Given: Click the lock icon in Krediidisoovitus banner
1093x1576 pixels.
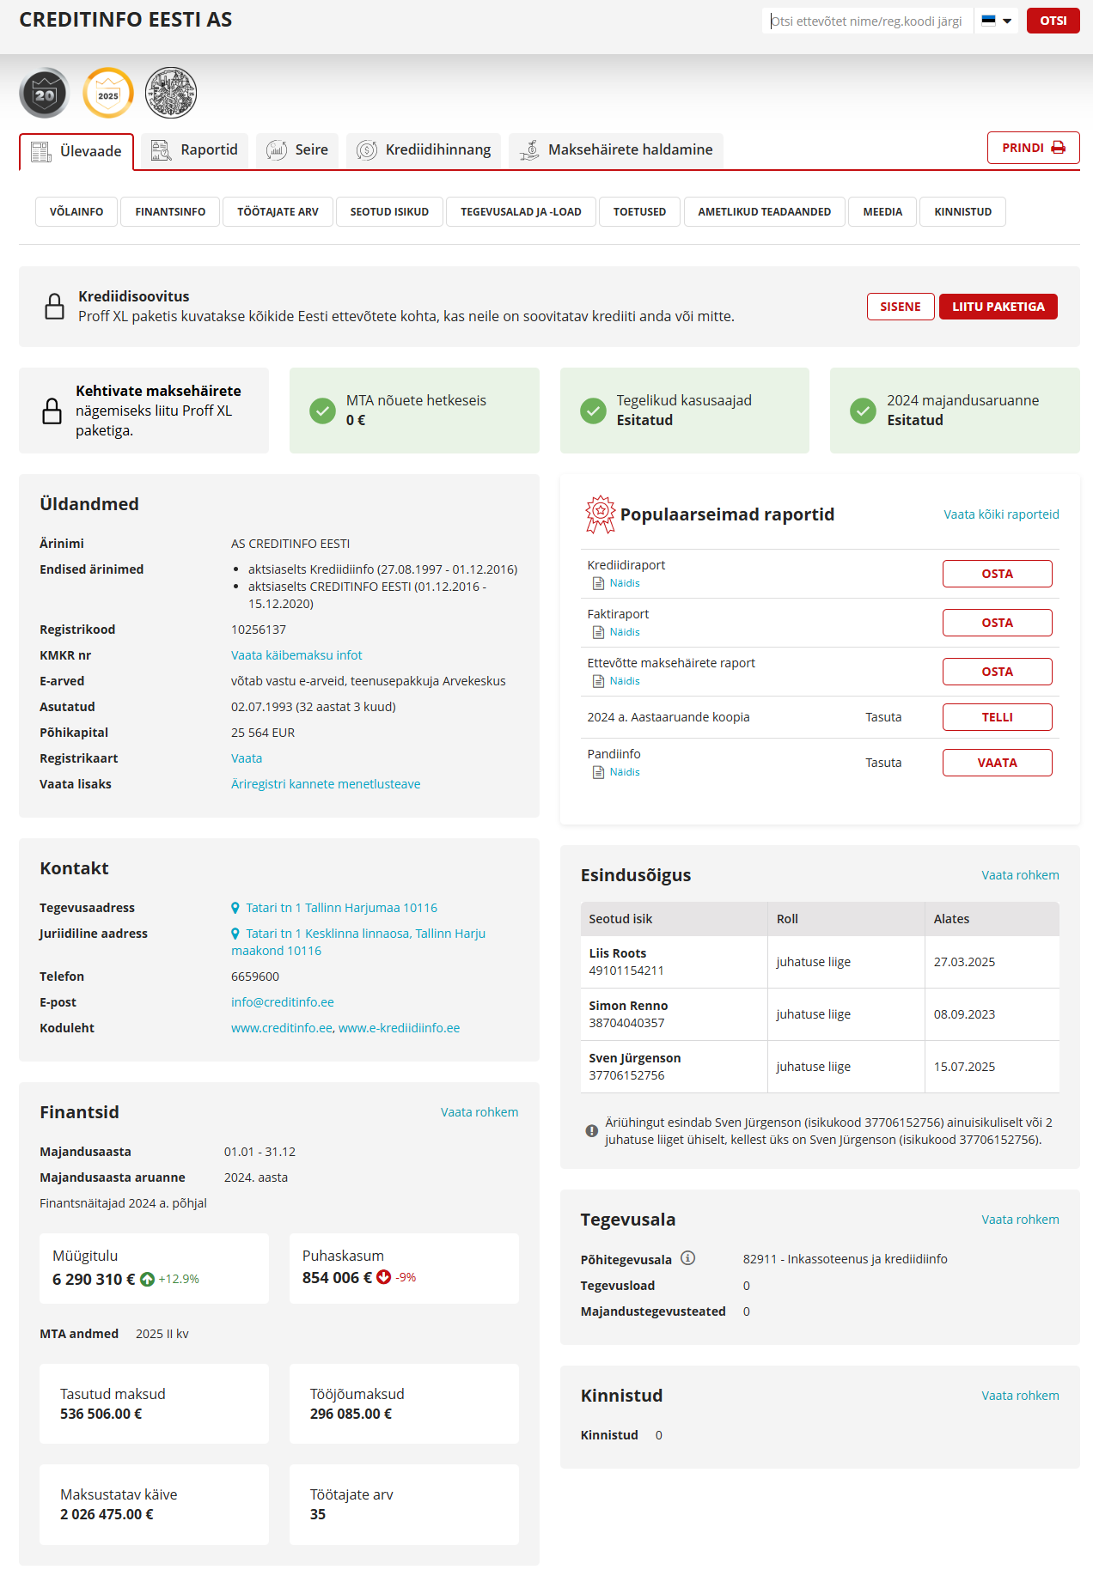Looking at the screenshot, I should (x=54, y=307).
